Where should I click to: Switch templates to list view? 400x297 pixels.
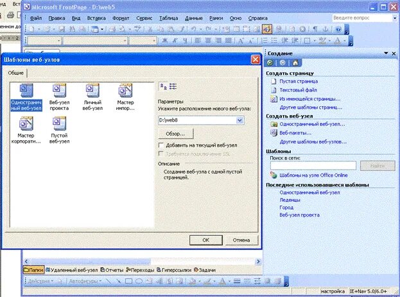(173, 87)
